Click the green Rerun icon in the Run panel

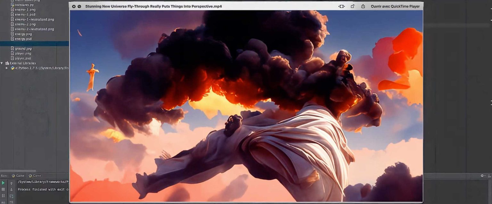[3, 183]
